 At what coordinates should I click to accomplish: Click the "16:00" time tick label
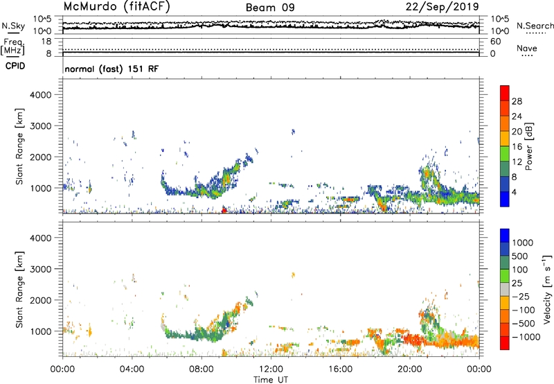pyautogui.click(x=340, y=369)
